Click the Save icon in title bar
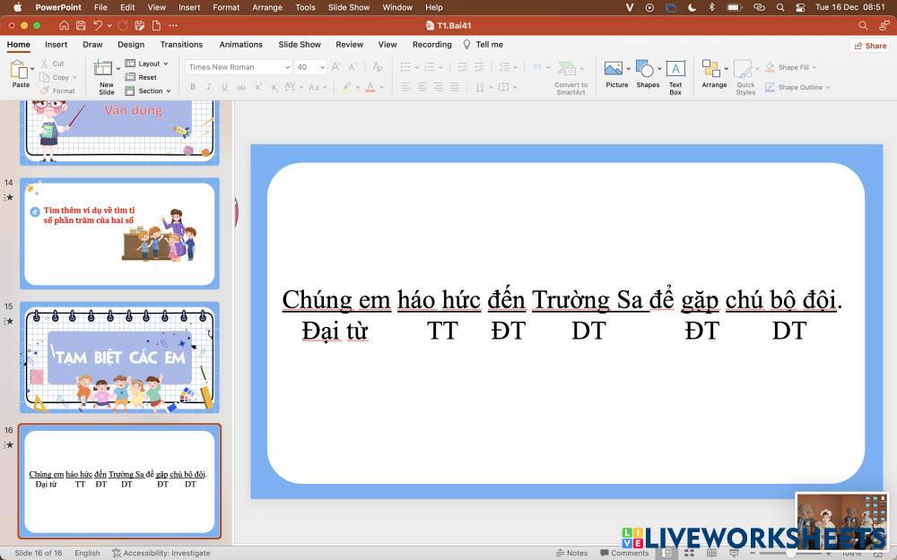 click(81, 25)
